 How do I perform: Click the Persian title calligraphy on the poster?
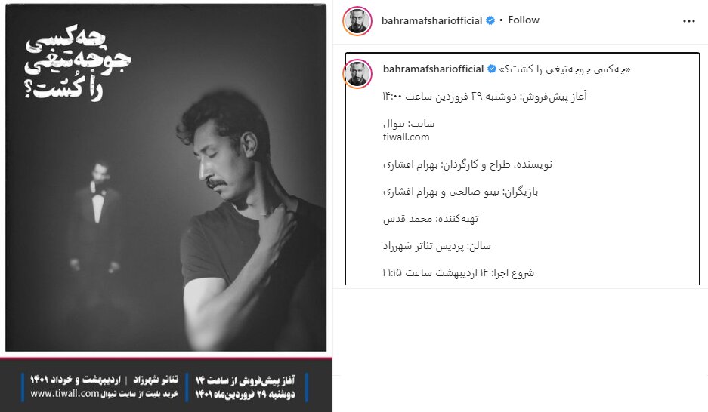(77, 63)
